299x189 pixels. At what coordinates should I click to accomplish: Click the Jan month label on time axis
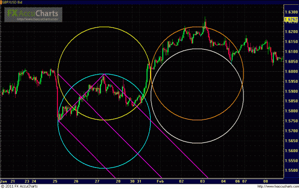pos(4,181)
